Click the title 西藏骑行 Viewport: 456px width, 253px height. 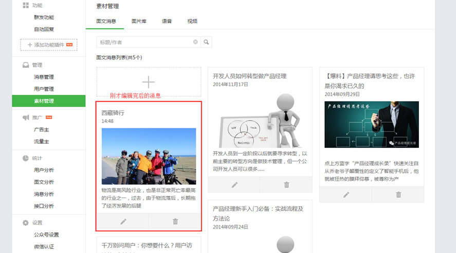[113, 113]
